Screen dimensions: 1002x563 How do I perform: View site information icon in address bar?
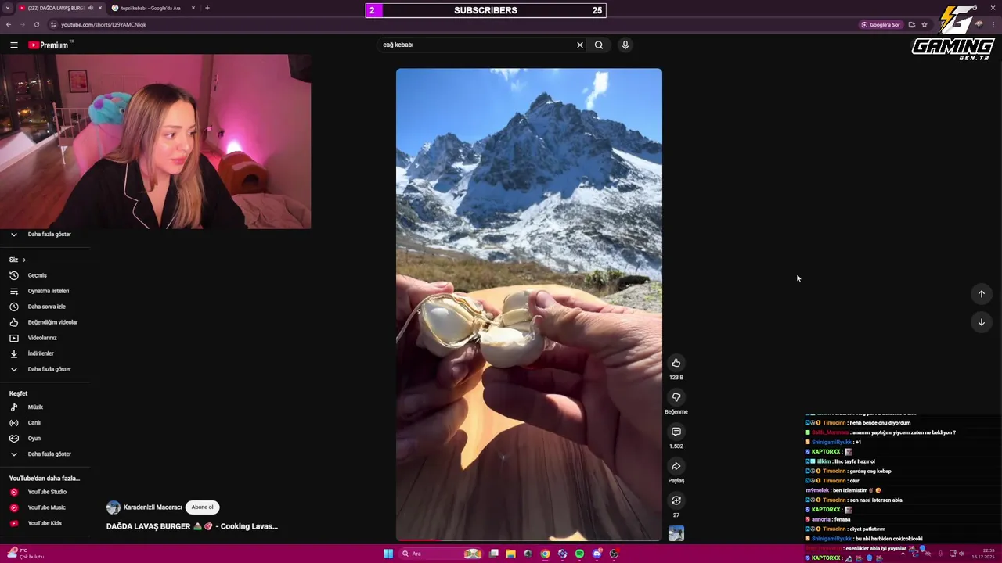tap(53, 24)
